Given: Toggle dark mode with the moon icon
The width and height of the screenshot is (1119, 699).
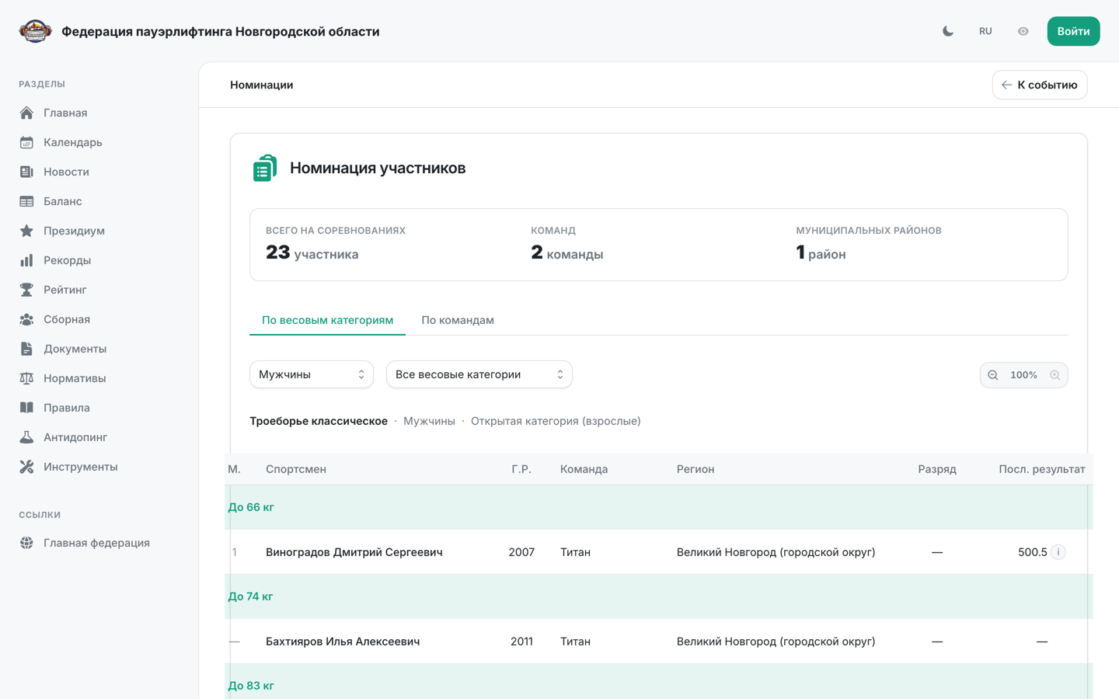Looking at the screenshot, I should click(948, 31).
